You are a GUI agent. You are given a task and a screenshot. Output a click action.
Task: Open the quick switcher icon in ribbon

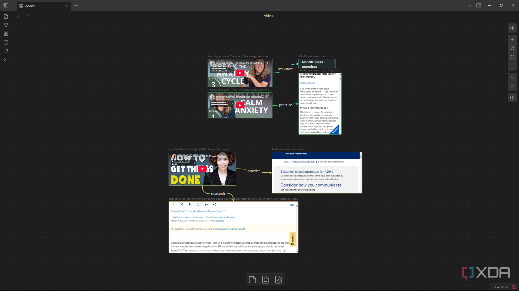(6, 16)
